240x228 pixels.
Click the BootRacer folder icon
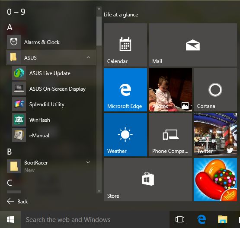click(14, 166)
